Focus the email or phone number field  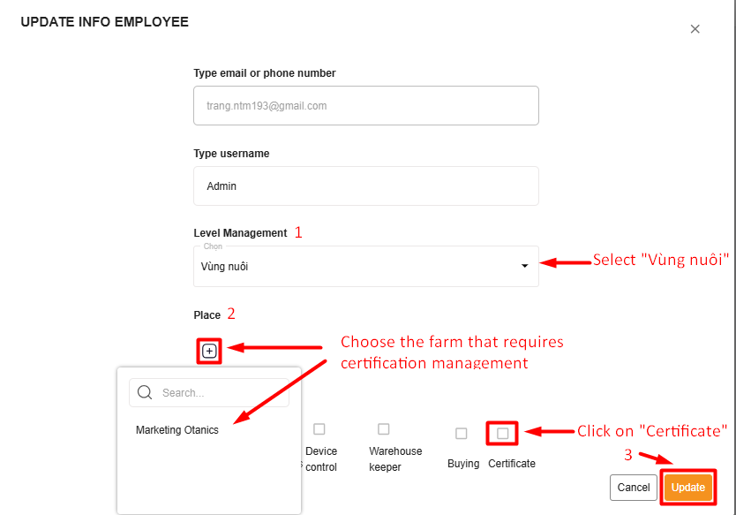(x=365, y=105)
